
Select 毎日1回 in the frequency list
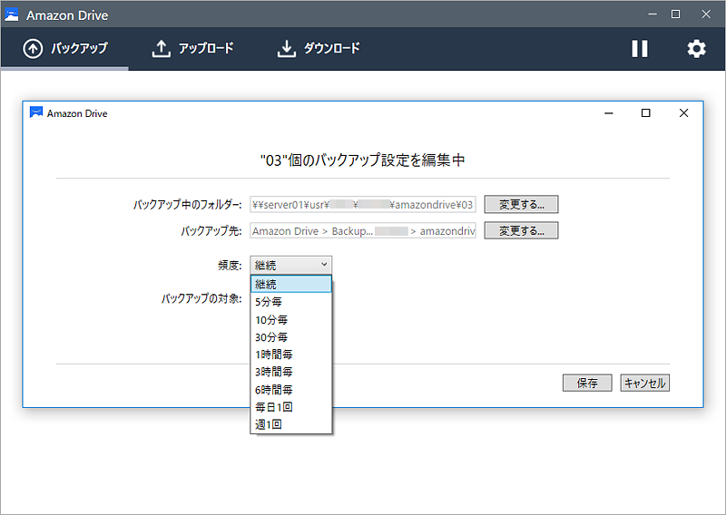point(291,407)
